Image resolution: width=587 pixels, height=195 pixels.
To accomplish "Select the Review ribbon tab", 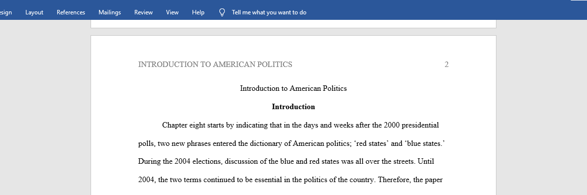I will click(143, 12).
